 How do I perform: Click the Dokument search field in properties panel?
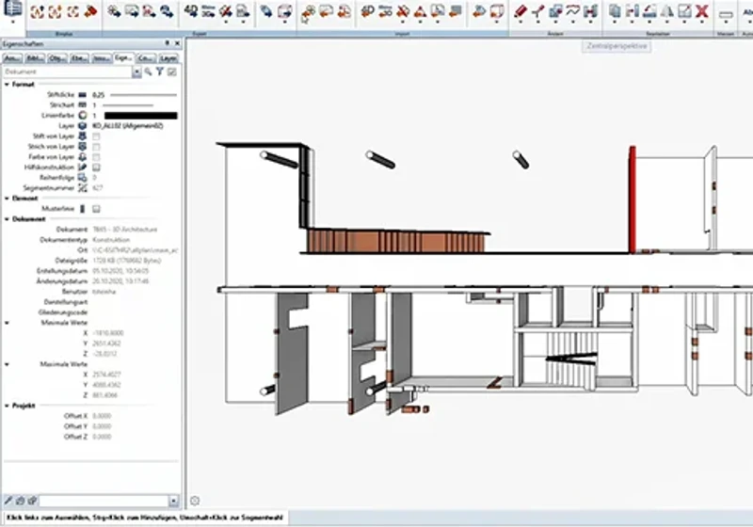coord(67,72)
